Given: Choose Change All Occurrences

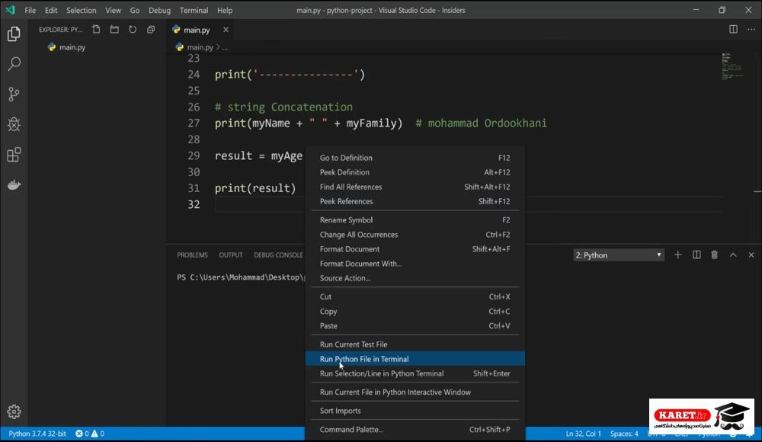Looking at the screenshot, I should 415,235.
